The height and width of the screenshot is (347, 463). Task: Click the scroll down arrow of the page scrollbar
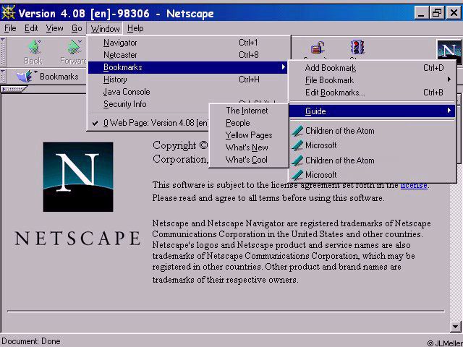click(456, 327)
